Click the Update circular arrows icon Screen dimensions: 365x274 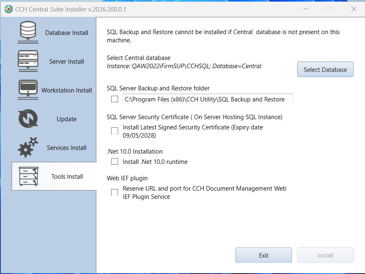click(x=28, y=119)
